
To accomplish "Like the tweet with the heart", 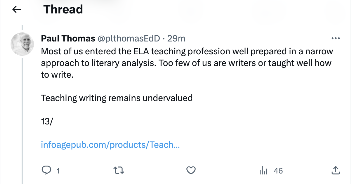I will pos(191,170).
